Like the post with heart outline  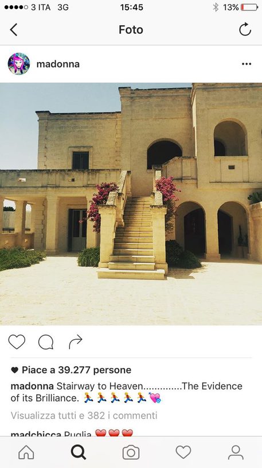tap(17, 342)
